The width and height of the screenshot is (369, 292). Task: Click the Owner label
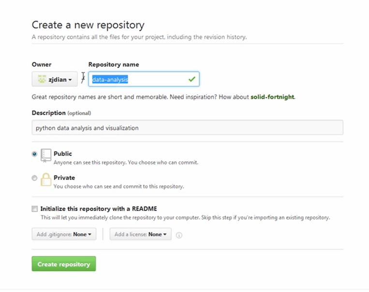coord(42,64)
